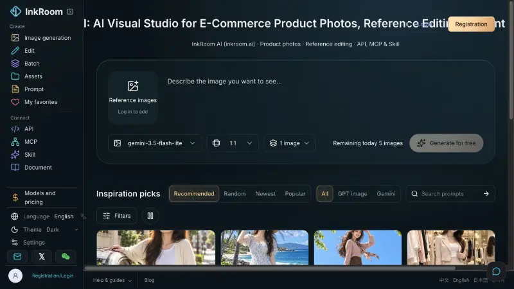Screen dimensions: 514x289
Task: Open the chat bubble support icon
Action: 496,271
